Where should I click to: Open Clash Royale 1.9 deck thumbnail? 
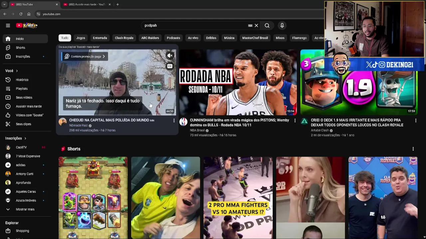pyautogui.click(x=359, y=82)
